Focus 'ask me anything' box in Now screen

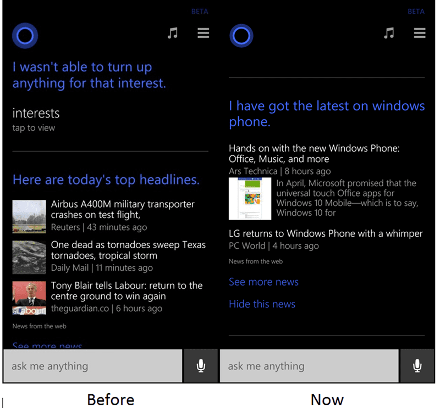(309, 366)
